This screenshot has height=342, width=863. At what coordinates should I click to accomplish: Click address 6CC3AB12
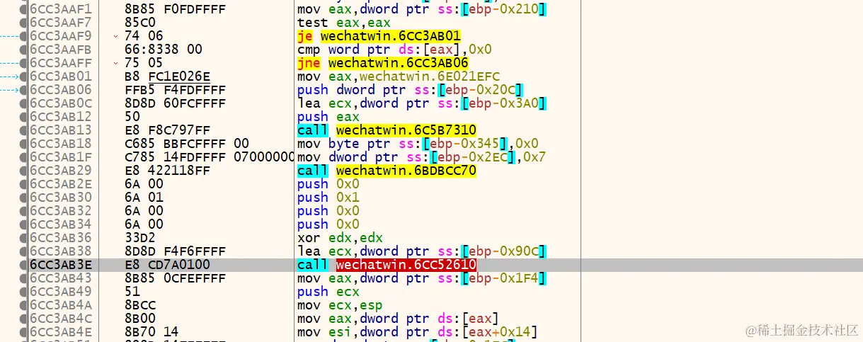tap(61, 117)
